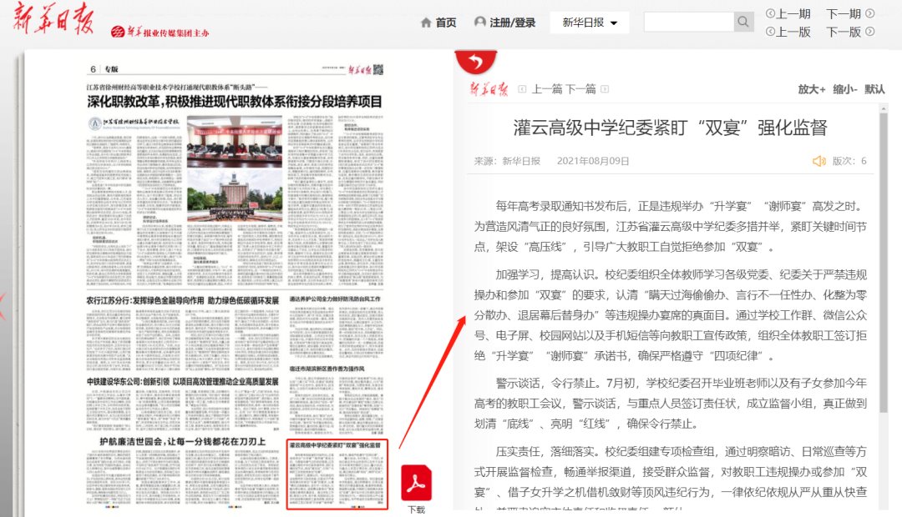The height and width of the screenshot is (517, 902).
Task: Play article audio with the speaker icon
Action: click(x=819, y=161)
